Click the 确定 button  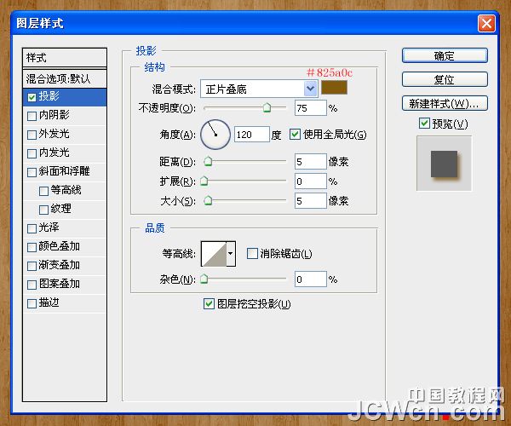pos(445,55)
